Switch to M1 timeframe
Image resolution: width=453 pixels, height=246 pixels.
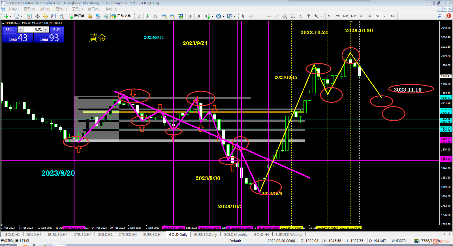330,16
